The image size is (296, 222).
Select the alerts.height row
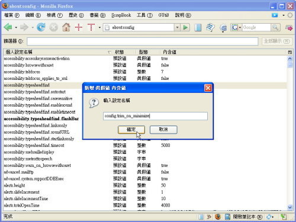pyautogui.click(x=145, y=185)
